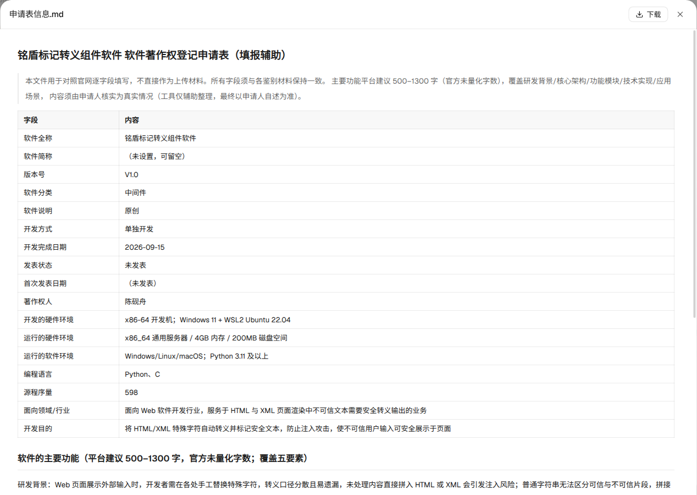Image resolution: width=697 pixels, height=495 pixels.
Task: Click the 编程语言 field cell
Action: (x=68, y=374)
